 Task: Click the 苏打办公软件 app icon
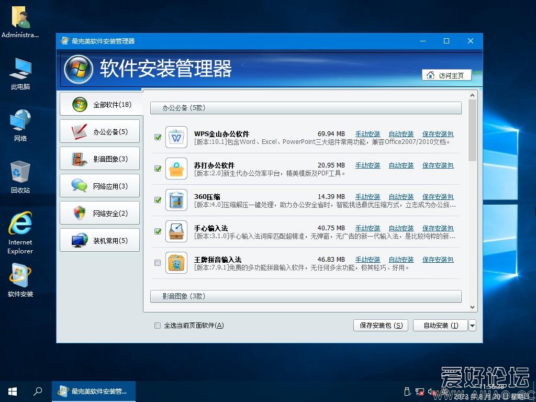point(176,169)
